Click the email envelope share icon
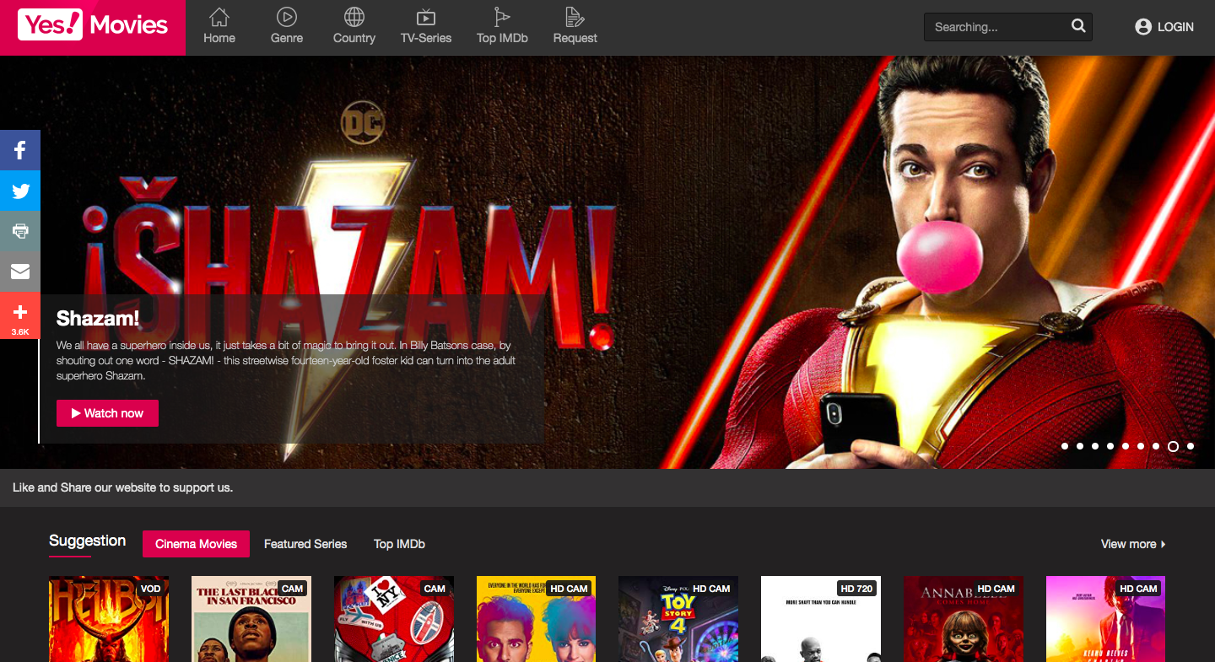The image size is (1215, 662). (x=20, y=272)
